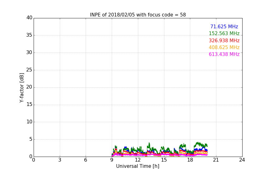Click the x-axis tick label 21

[x=216, y=160]
